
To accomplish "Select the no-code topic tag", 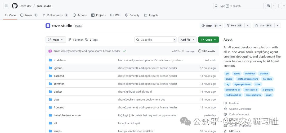I will click(267, 79).
